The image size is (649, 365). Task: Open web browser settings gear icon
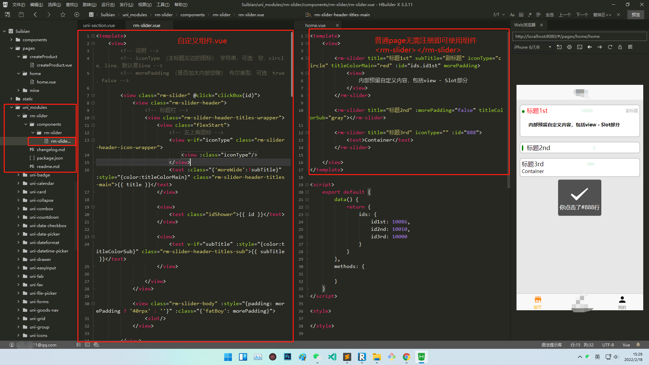coord(570,47)
